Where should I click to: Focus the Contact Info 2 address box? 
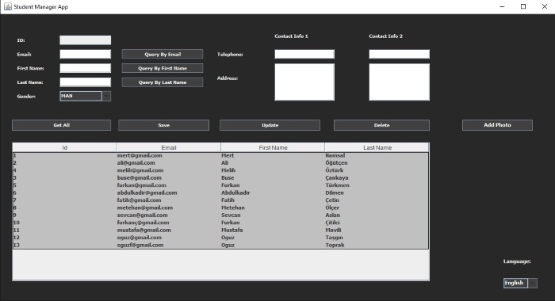point(400,82)
